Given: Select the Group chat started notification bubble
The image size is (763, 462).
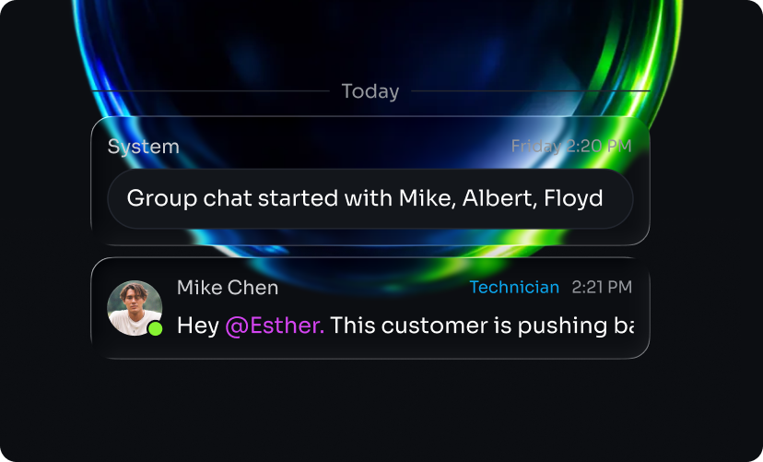Looking at the screenshot, I should 370,198.
